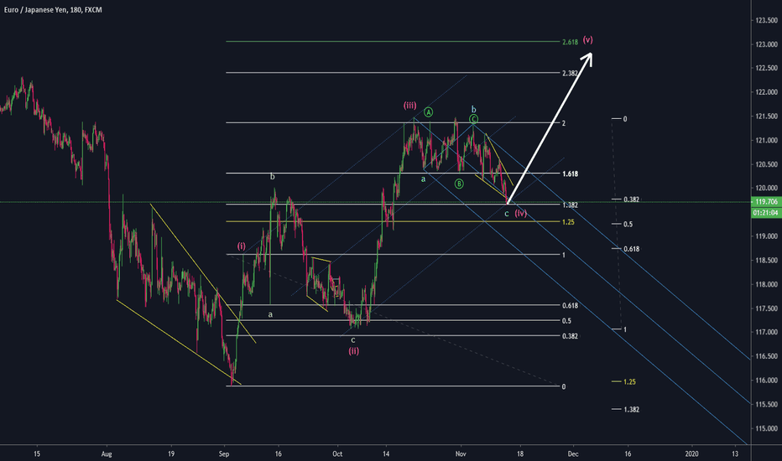Select the pink (ii) wave label
The width and height of the screenshot is (782, 461).
pos(354,351)
